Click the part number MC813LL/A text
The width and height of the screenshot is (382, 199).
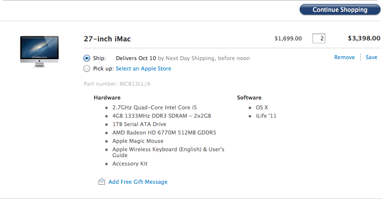117,84
